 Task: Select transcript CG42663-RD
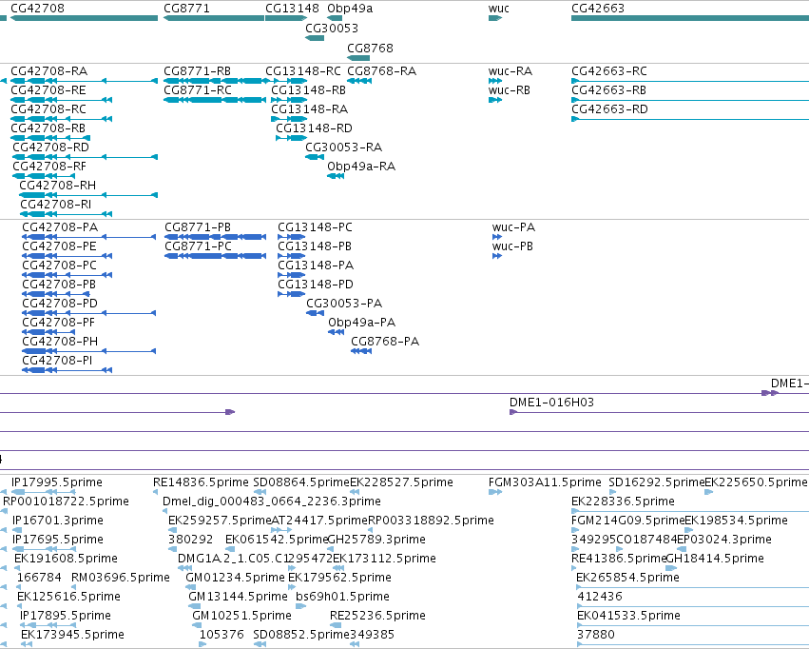(x=609, y=108)
